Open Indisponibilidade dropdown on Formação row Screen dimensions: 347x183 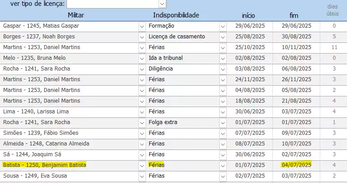223,27
